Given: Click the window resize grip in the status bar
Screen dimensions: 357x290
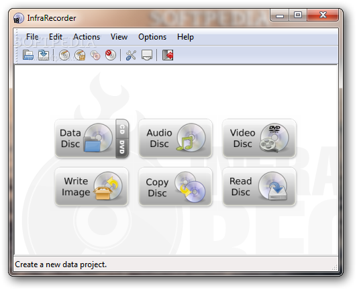Looking at the screenshot, I should pyautogui.click(x=334, y=267).
